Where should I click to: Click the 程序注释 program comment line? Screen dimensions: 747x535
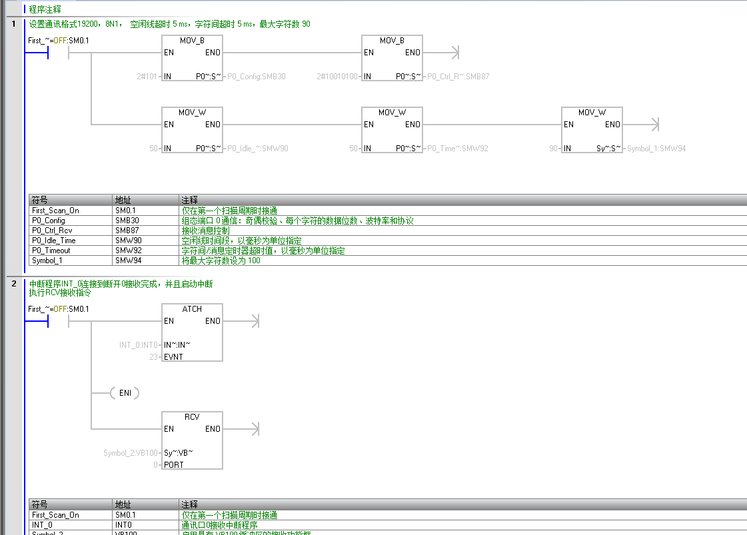tap(45, 9)
